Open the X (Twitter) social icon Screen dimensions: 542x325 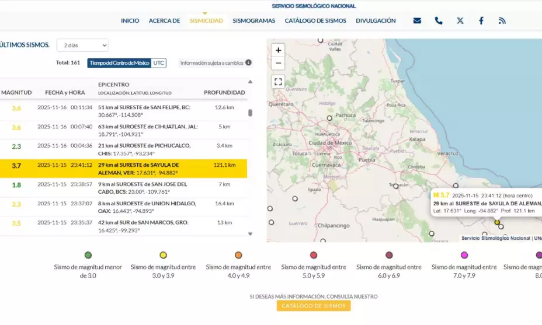pos(460,21)
